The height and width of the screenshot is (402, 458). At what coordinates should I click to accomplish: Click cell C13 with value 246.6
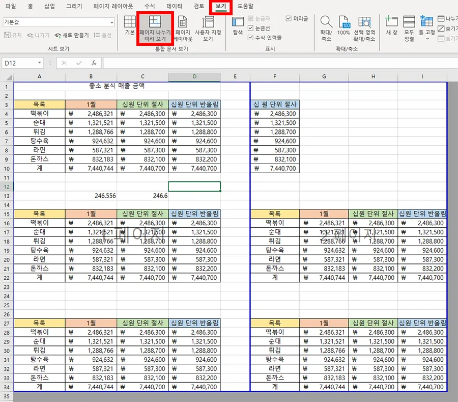click(142, 196)
